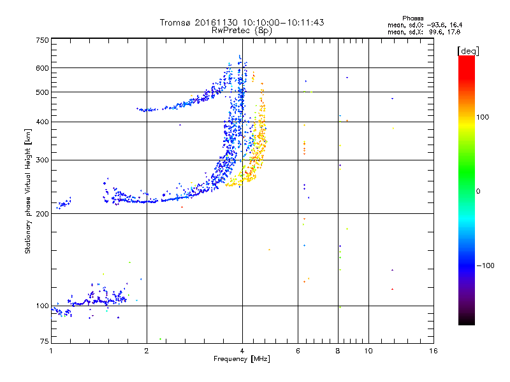
Task: Click the '200' y-axis tick label
Action: point(42,214)
